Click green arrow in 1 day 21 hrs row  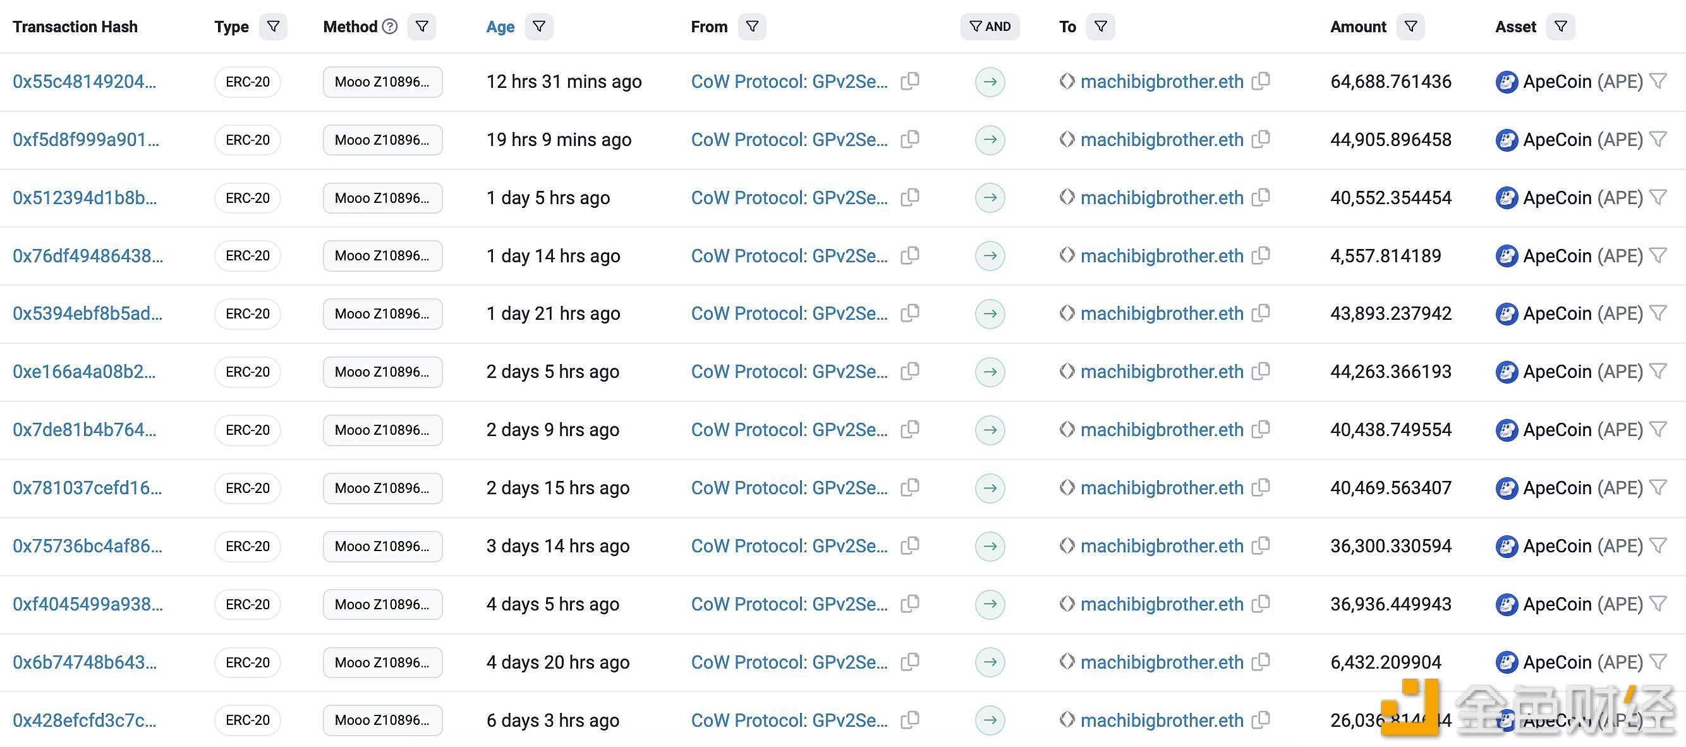990,314
